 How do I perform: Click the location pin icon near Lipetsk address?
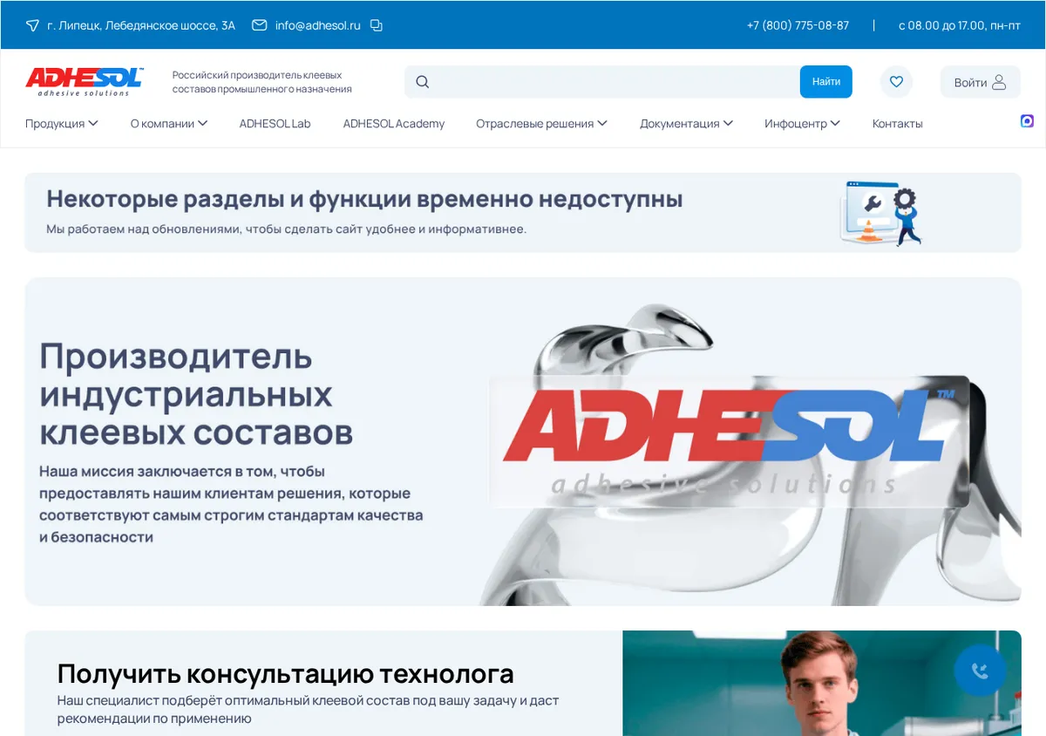coord(32,25)
